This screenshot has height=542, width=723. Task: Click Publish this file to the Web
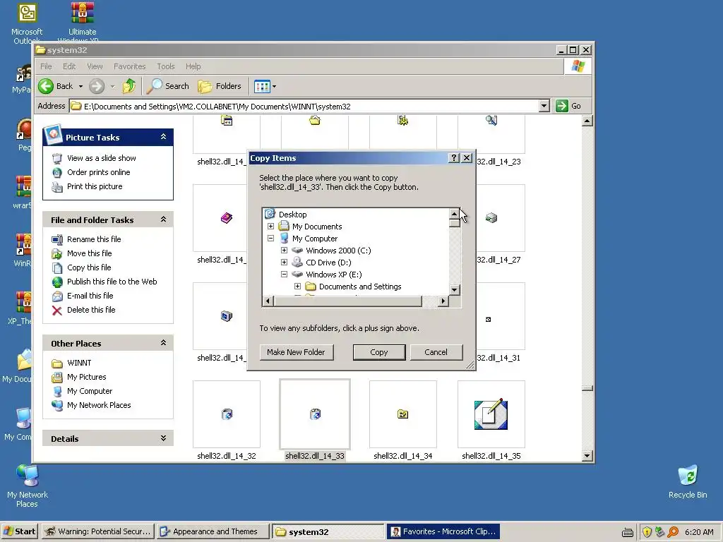pyautogui.click(x=112, y=282)
